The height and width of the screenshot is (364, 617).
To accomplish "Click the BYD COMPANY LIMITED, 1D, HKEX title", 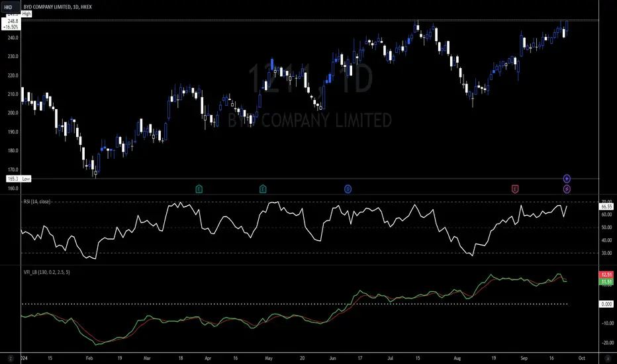I will [58, 7].
